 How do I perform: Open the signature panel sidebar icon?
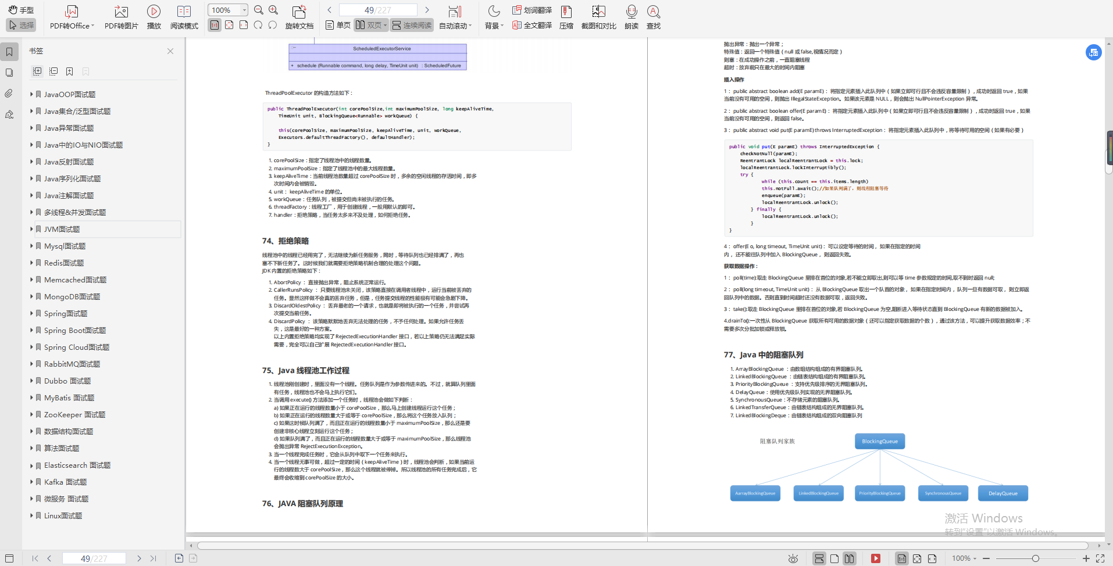[9, 114]
